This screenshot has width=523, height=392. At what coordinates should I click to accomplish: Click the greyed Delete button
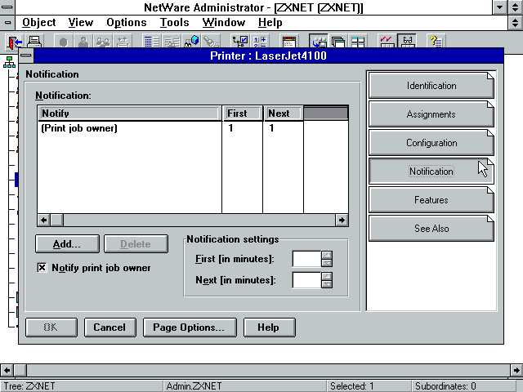point(136,244)
